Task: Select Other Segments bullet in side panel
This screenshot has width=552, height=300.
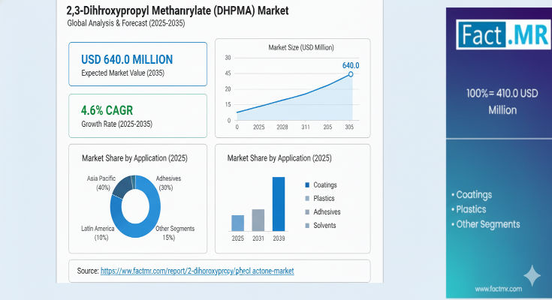Action: (485, 223)
